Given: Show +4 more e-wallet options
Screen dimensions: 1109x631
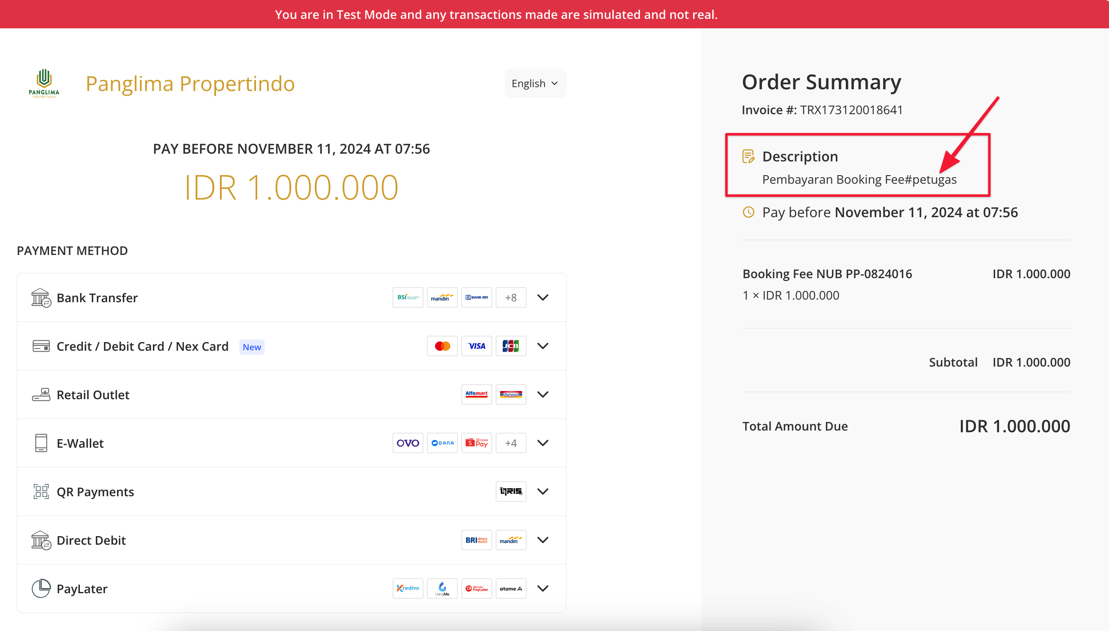Looking at the screenshot, I should coord(510,443).
